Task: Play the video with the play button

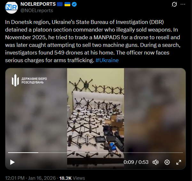Action: point(12,162)
